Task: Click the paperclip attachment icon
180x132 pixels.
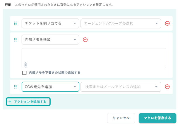Action: pyautogui.click(x=26, y=65)
